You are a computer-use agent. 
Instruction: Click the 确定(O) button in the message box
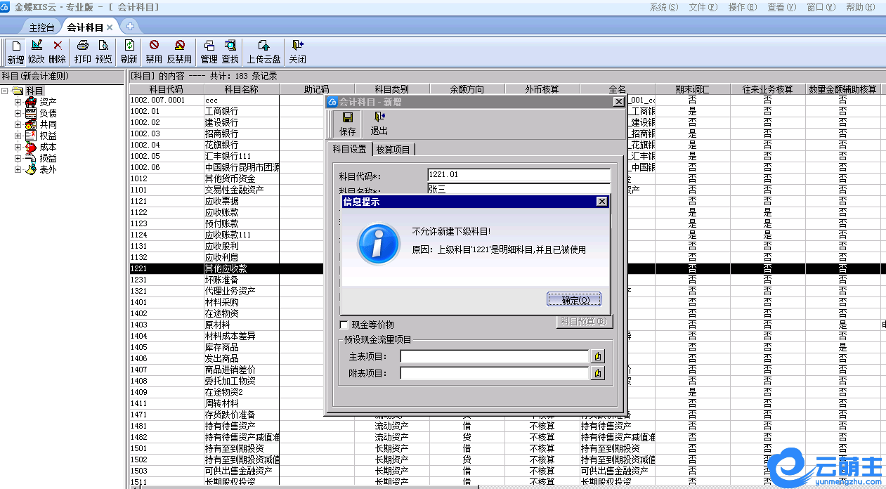[574, 300]
